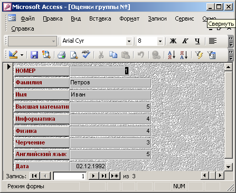Viewport: 236px width, 193px height.
Task: Click the Режим формы status text
Action: point(26,186)
